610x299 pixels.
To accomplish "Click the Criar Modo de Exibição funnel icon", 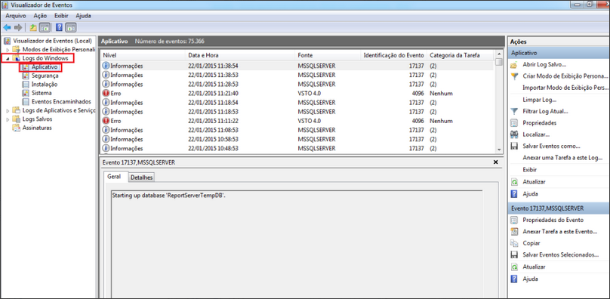I will 514,76.
